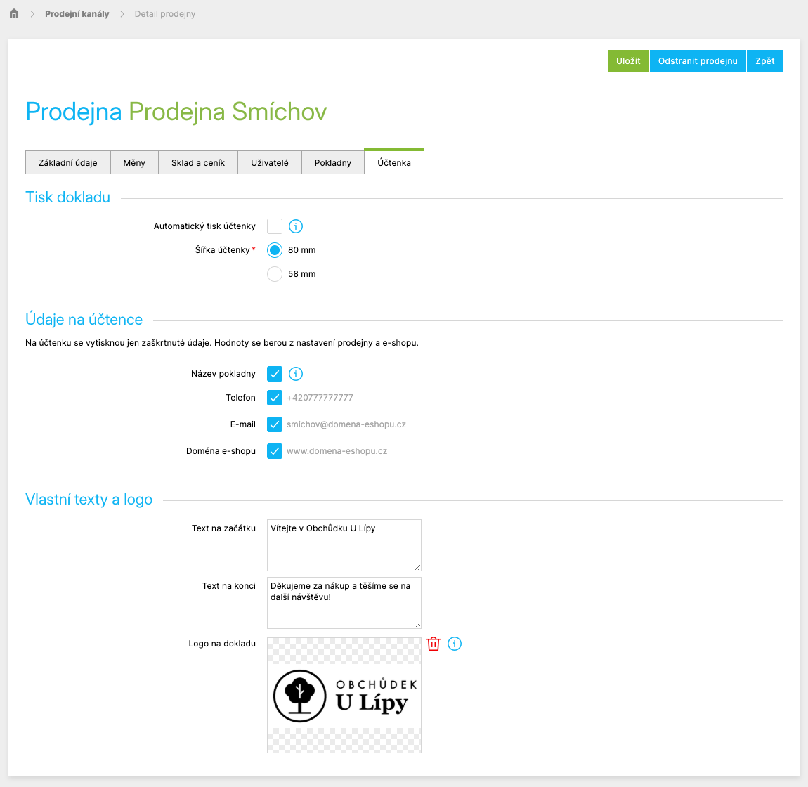
Task: Click into Text na začátku field
Action: pyautogui.click(x=344, y=545)
